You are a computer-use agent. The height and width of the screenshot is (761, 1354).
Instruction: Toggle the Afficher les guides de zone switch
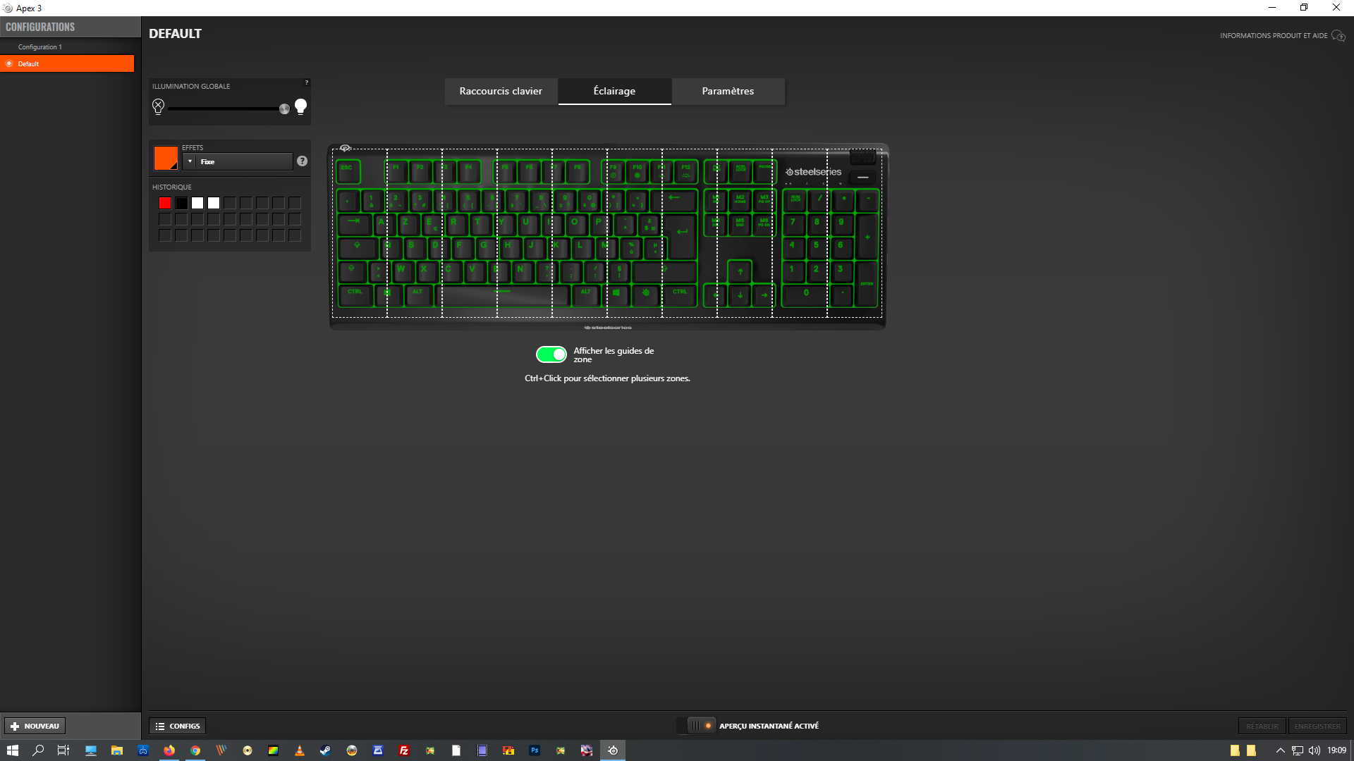point(551,354)
